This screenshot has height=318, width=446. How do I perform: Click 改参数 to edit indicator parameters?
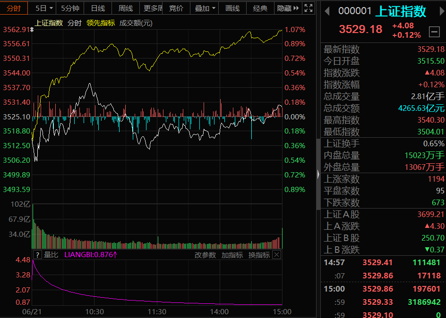pos(205,255)
